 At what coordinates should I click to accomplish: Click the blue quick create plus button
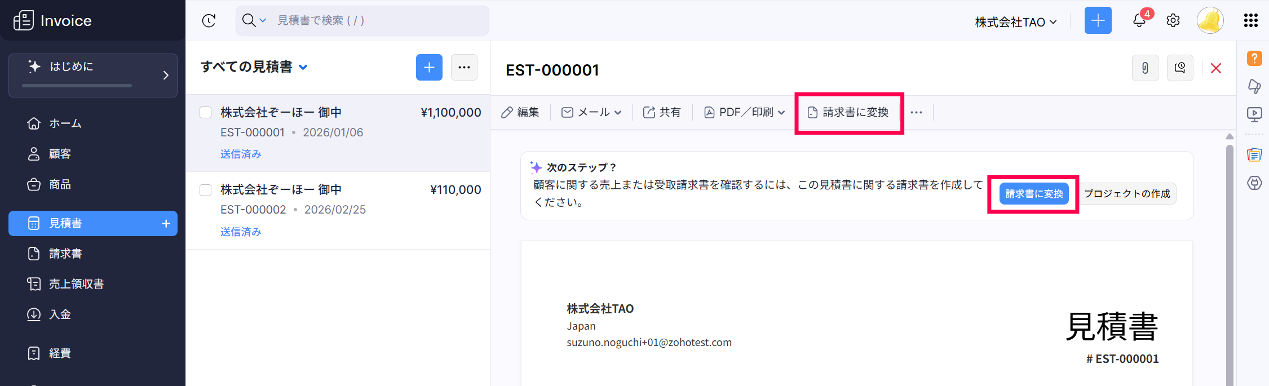1098,21
